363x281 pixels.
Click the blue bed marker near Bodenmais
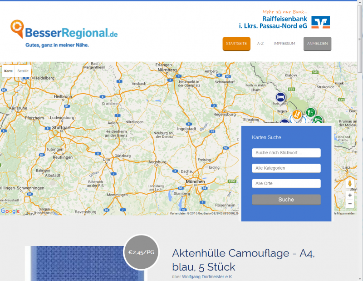[x=281, y=97]
